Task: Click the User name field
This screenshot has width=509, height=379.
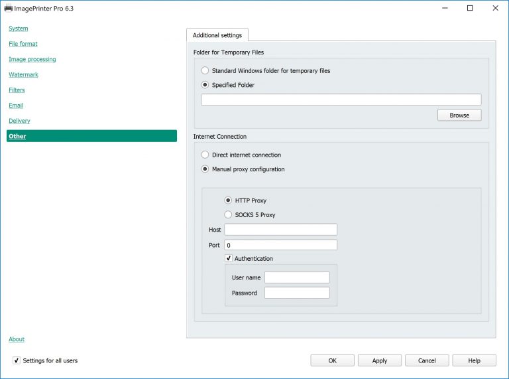Action: point(297,277)
